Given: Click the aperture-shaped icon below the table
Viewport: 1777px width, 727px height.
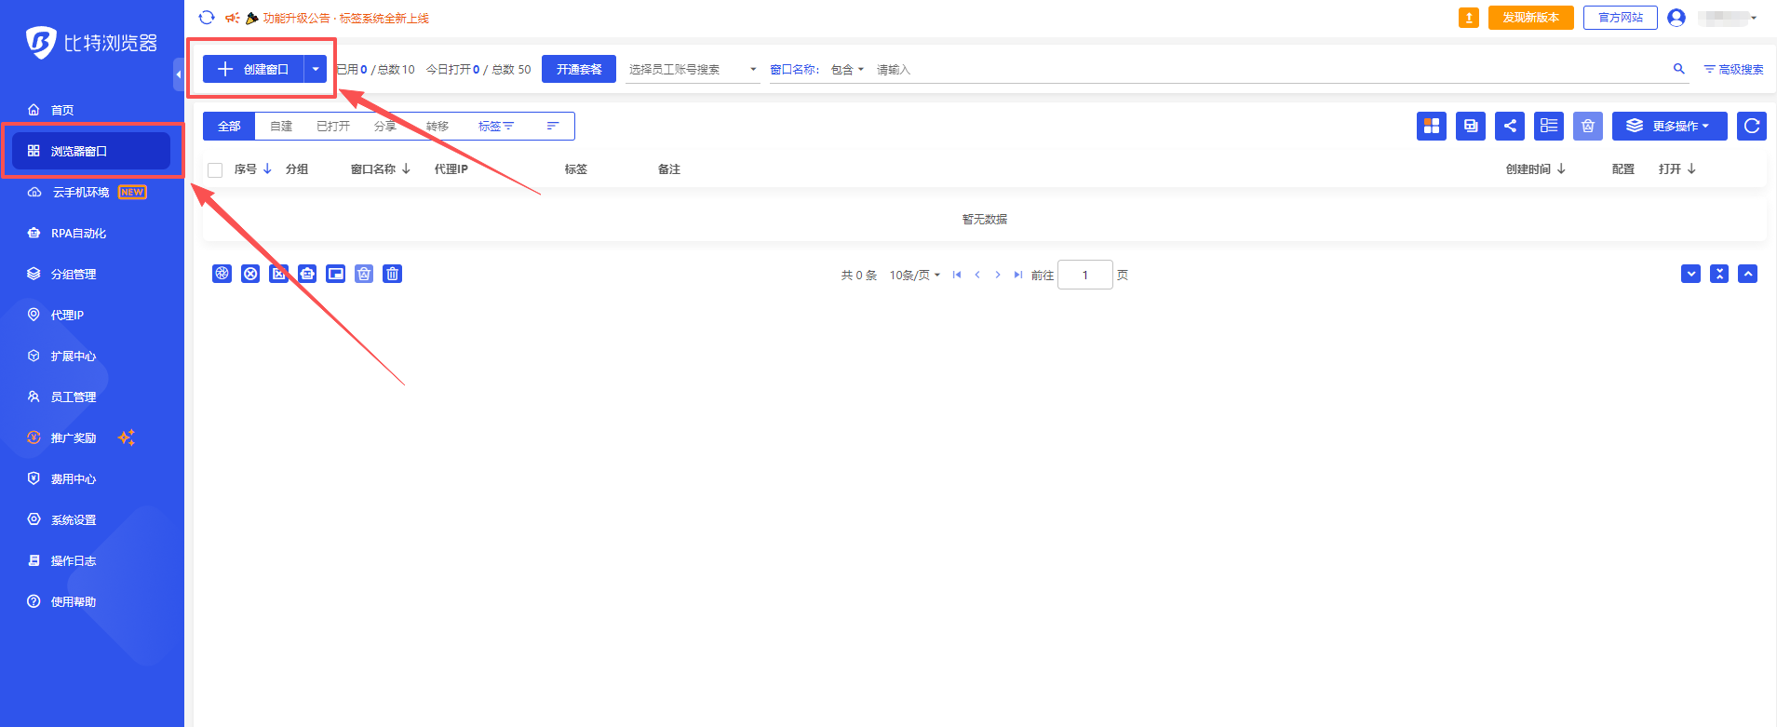Looking at the screenshot, I should 222,274.
